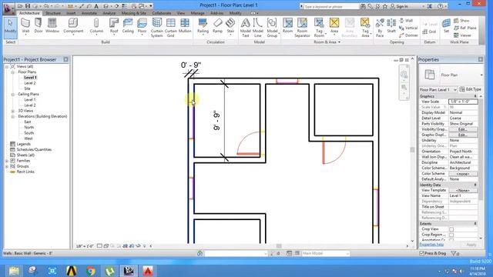Collapse the Ceiling Plans tree node
Image resolution: width=493 pixels, height=277 pixels.
[x=13, y=94]
